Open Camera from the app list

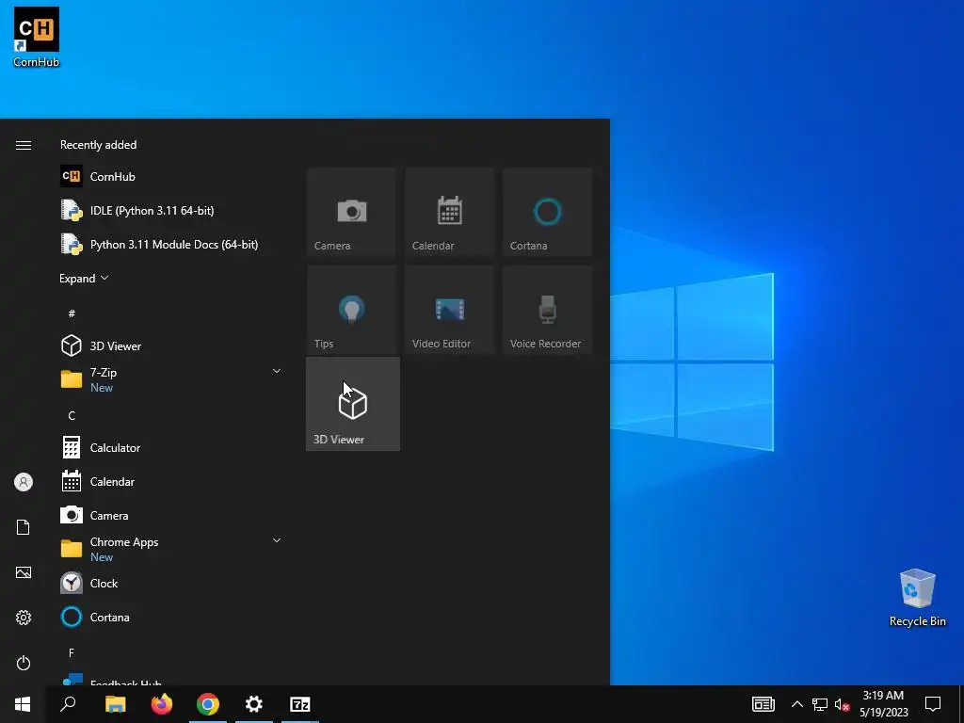pyautogui.click(x=171, y=515)
